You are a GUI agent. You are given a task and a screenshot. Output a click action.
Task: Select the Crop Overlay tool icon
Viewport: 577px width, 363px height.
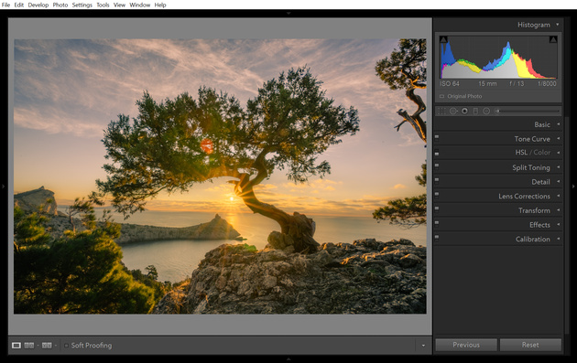pyautogui.click(x=441, y=111)
